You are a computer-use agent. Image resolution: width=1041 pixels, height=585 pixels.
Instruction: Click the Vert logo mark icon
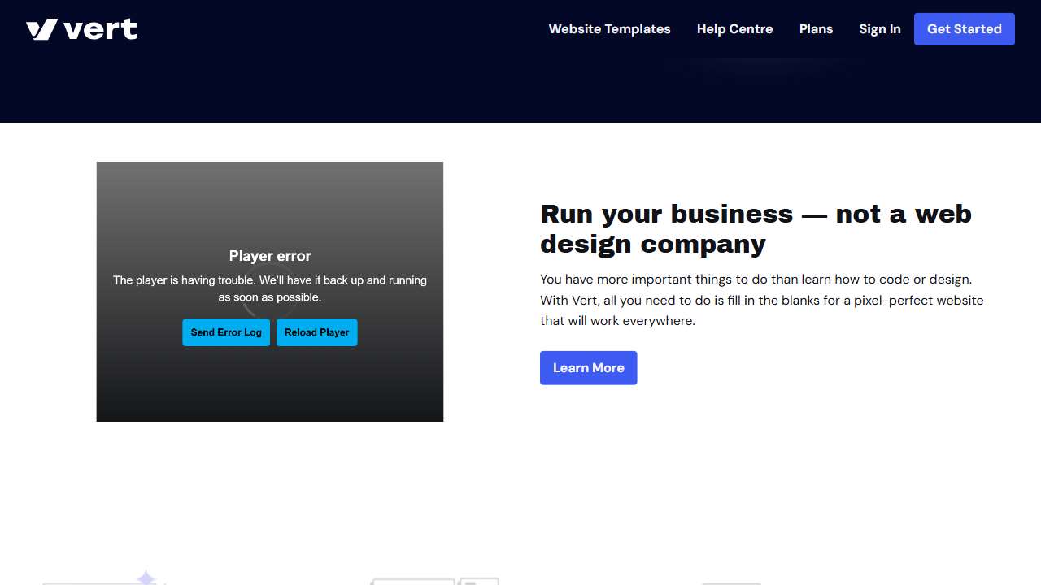coord(41,29)
